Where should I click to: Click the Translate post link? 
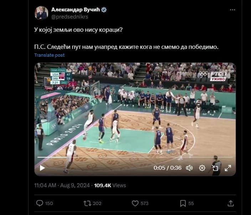(x=49, y=55)
